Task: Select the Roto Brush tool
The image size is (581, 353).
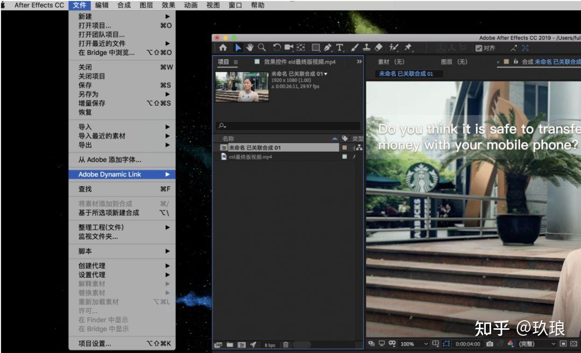Action: click(393, 47)
